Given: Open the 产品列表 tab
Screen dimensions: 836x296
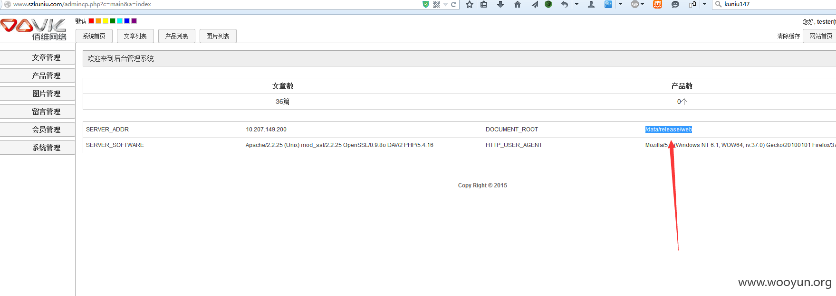Looking at the screenshot, I should tap(177, 36).
